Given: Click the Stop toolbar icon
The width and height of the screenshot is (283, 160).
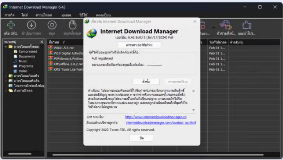Looking at the screenshot, I should [x=52, y=25].
